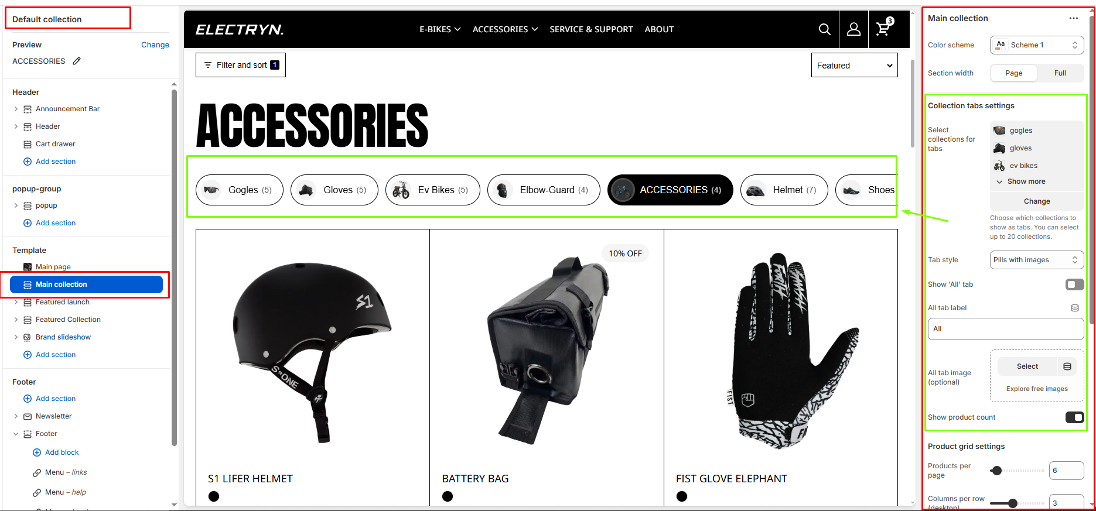Click dynamic source icon next to Select image
1096x511 pixels.
[1067, 366]
